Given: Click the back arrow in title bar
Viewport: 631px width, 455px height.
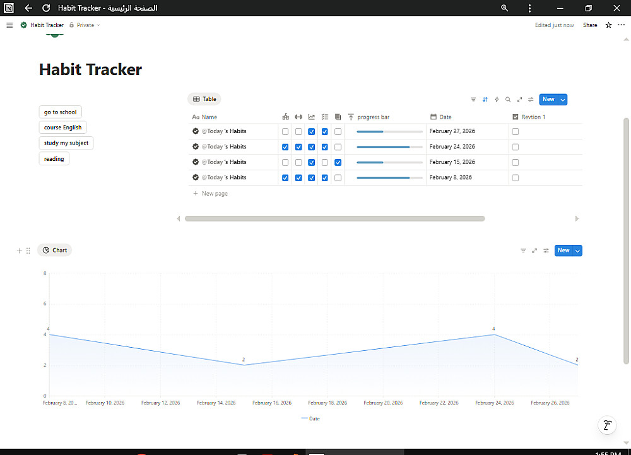Looking at the screenshot, I should click(x=28, y=8).
